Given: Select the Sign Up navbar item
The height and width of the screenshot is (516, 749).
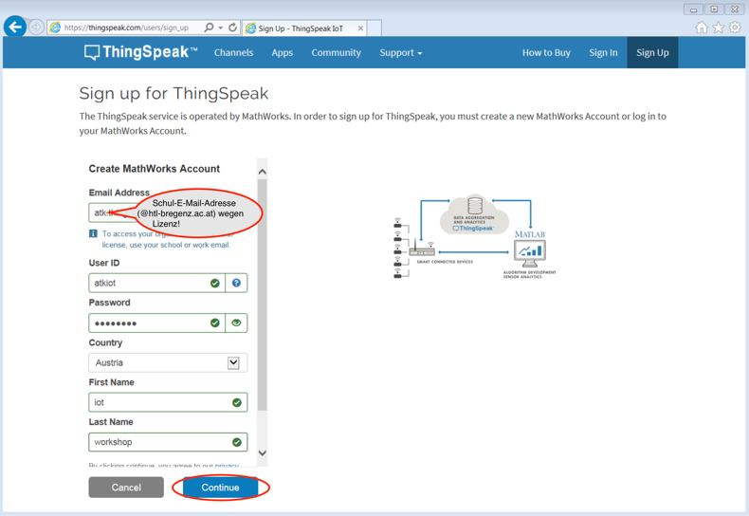Looking at the screenshot, I should 652,52.
